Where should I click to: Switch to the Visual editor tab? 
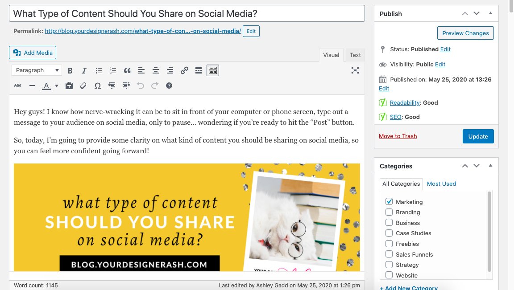(x=331, y=55)
